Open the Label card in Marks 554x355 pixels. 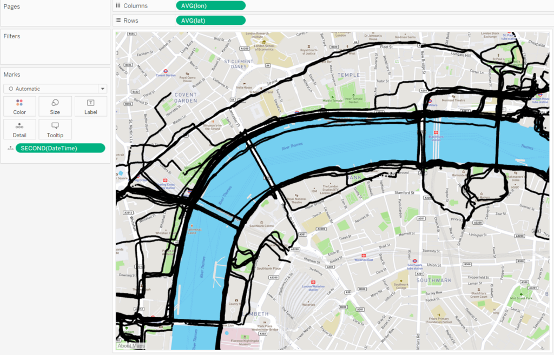[x=90, y=106]
